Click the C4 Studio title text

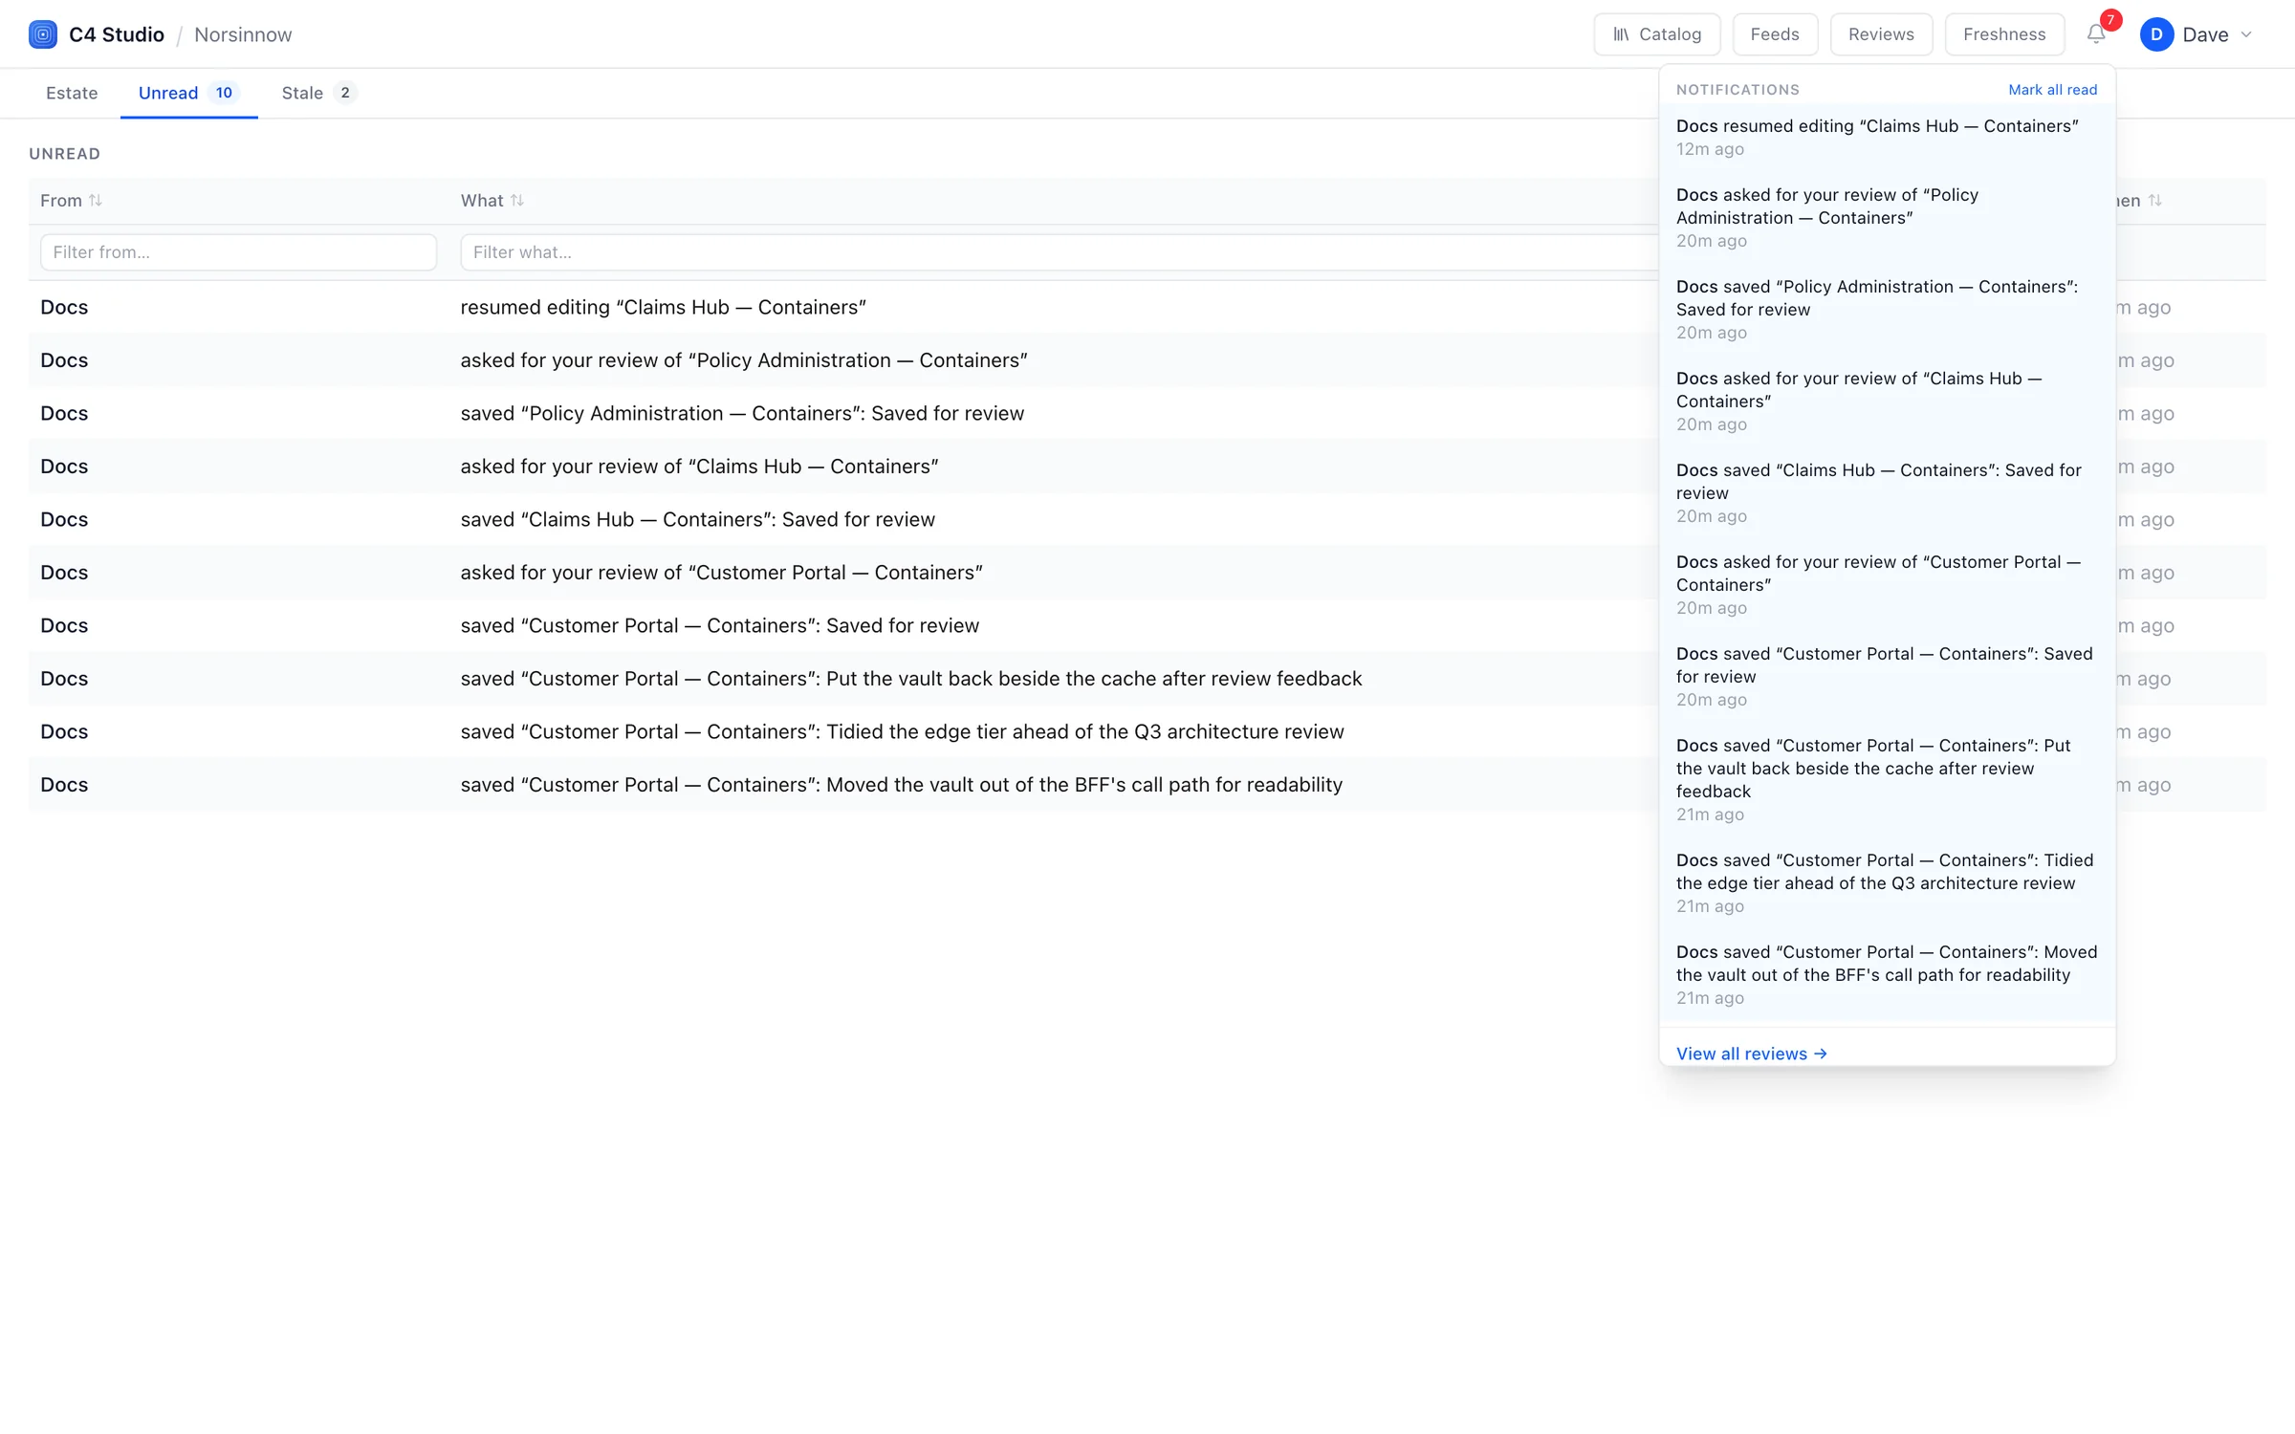(x=117, y=34)
